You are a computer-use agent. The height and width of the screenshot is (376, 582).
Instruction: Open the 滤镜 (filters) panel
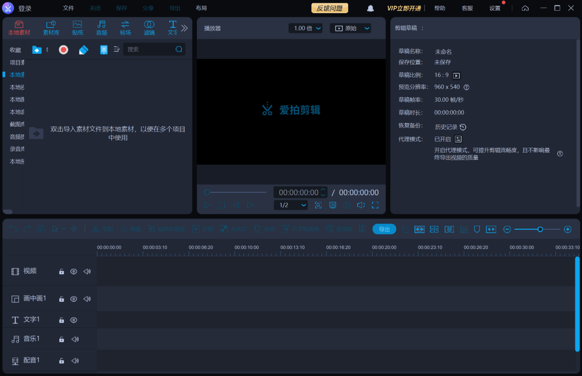(149, 28)
